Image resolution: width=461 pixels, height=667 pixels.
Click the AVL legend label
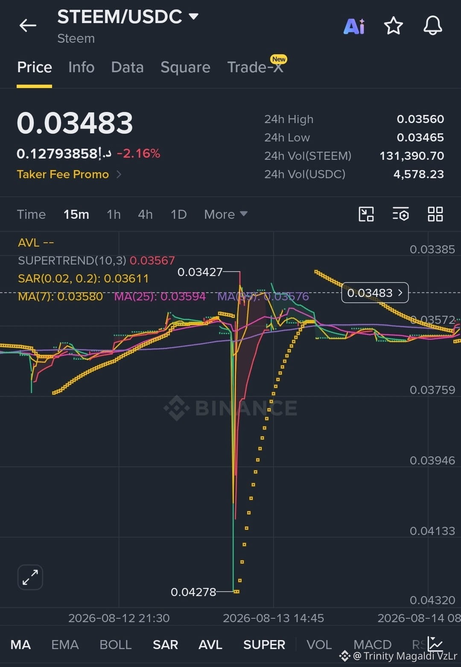pyautogui.click(x=36, y=243)
